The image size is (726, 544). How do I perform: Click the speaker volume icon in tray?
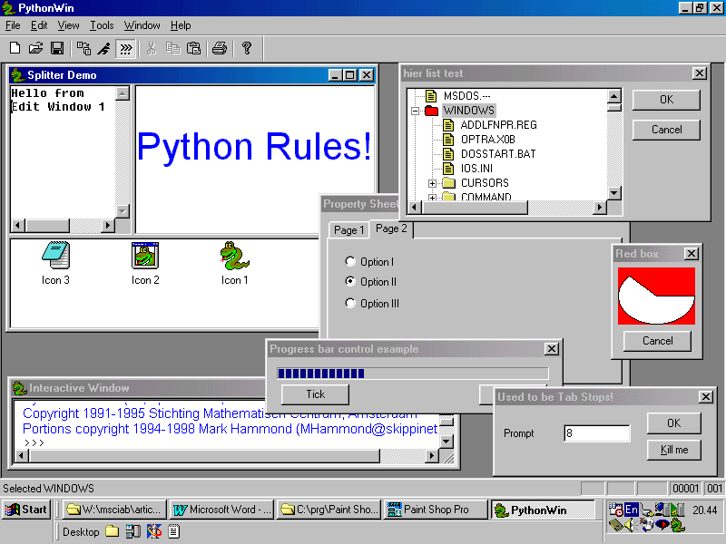629,525
